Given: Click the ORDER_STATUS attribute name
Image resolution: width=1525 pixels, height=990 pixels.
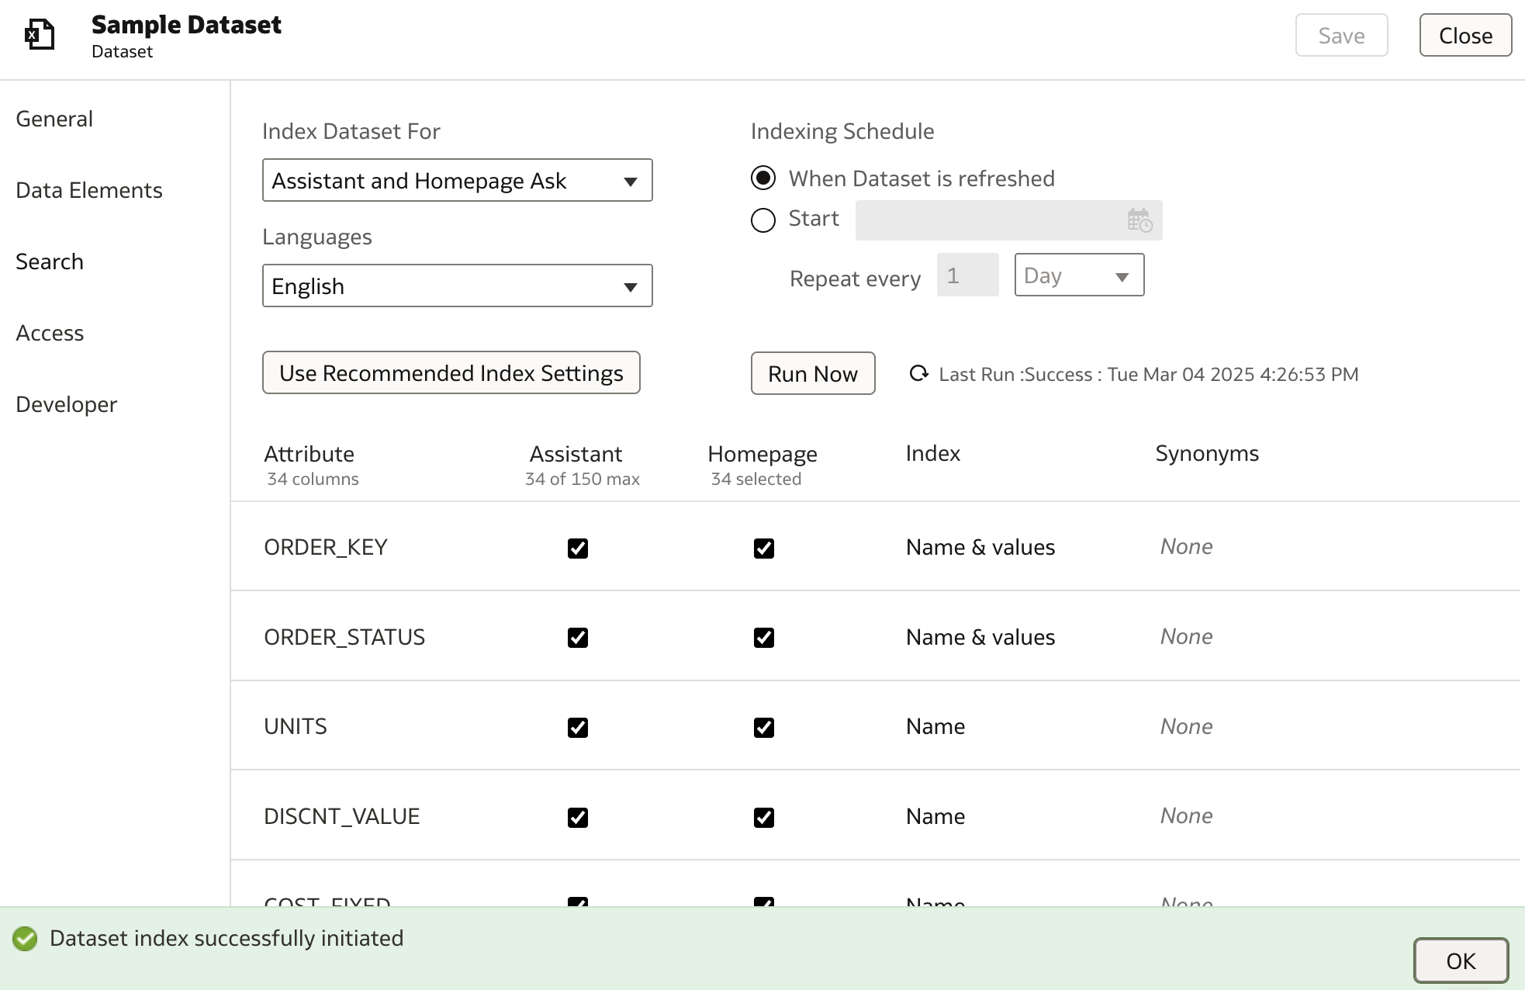Looking at the screenshot, I should click(344, 637).
